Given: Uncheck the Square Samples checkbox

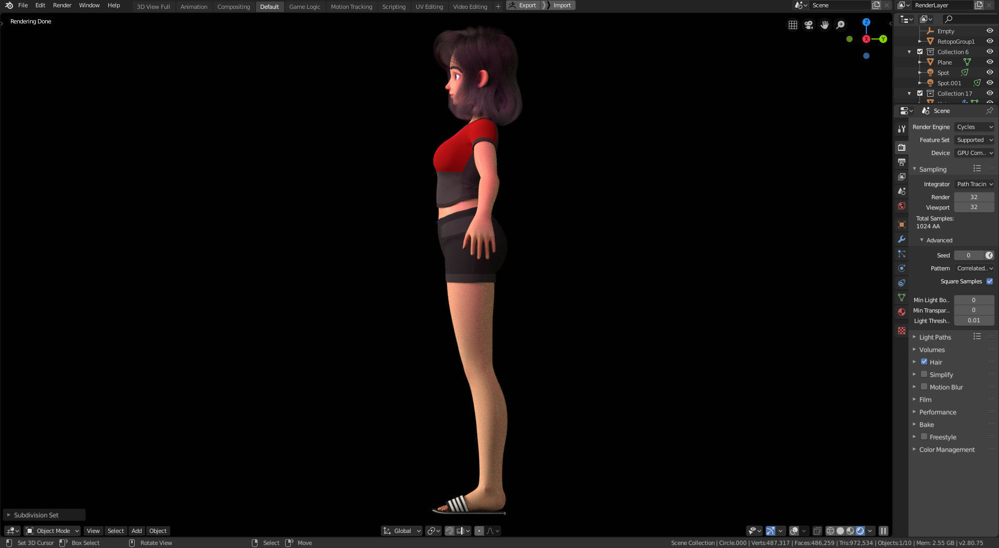Looking at the screenshot, I should (990, 281).
